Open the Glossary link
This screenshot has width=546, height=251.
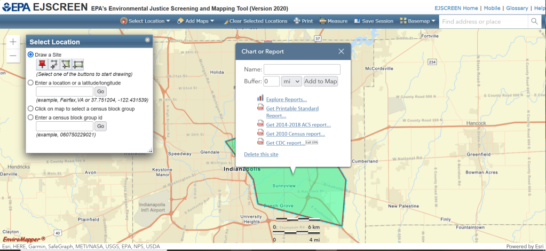pos(517,8)
